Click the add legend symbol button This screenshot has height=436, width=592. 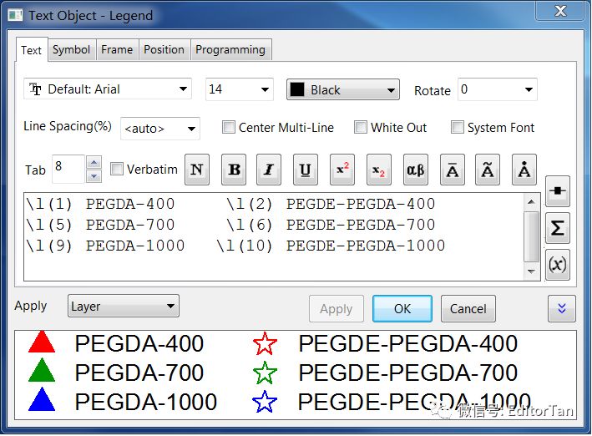(x=558, y=191)
